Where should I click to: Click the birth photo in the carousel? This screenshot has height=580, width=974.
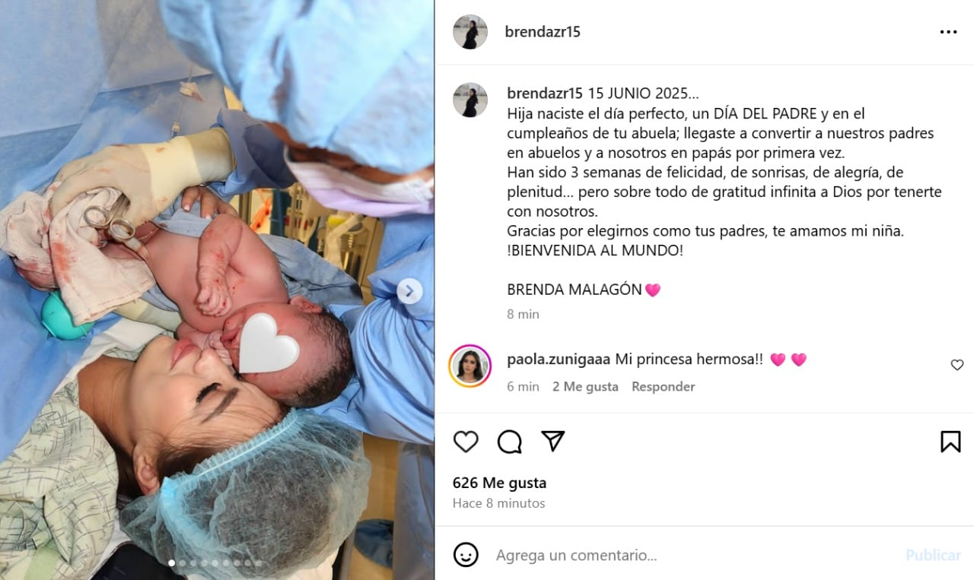[x=217, y=290]
